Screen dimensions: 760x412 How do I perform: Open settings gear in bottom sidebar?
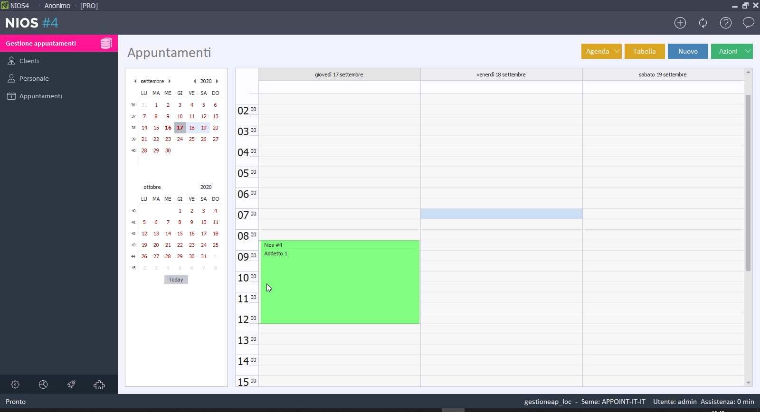pyautogui.click(x=15, y=384)
